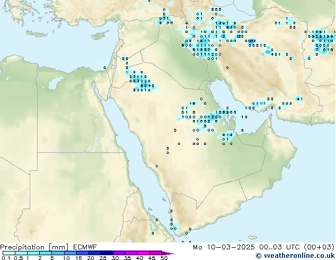336x260 pixels.
Task: Click the '01237' precipitation value row
Action: 201,50
